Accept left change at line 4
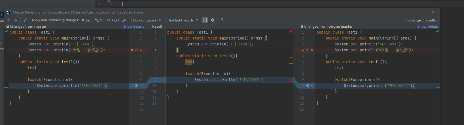Image resolution: width=464 pixels, height=125 pixels. pyautogui.click(x=136, y=50)
